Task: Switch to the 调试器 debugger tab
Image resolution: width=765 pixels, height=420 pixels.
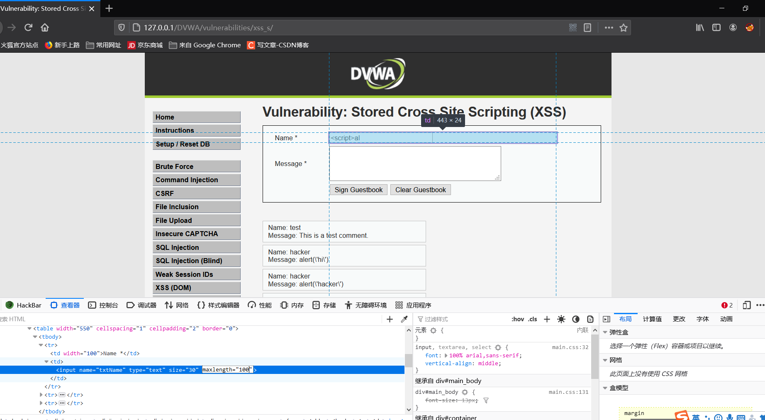Action: 141,305
